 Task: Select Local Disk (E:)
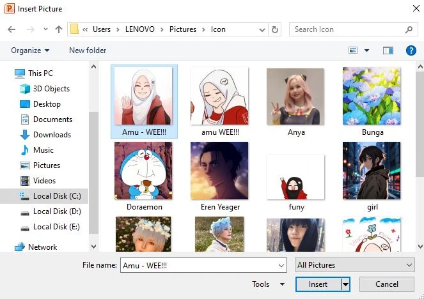(56, 227)
